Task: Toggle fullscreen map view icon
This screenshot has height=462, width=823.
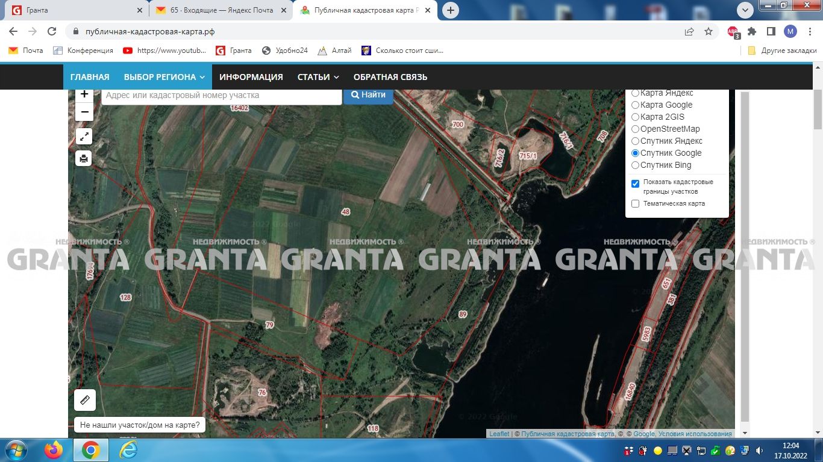Action: (x=84, y=137)
